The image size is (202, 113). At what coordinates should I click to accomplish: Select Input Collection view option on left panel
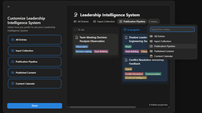[x=35, y=51]
